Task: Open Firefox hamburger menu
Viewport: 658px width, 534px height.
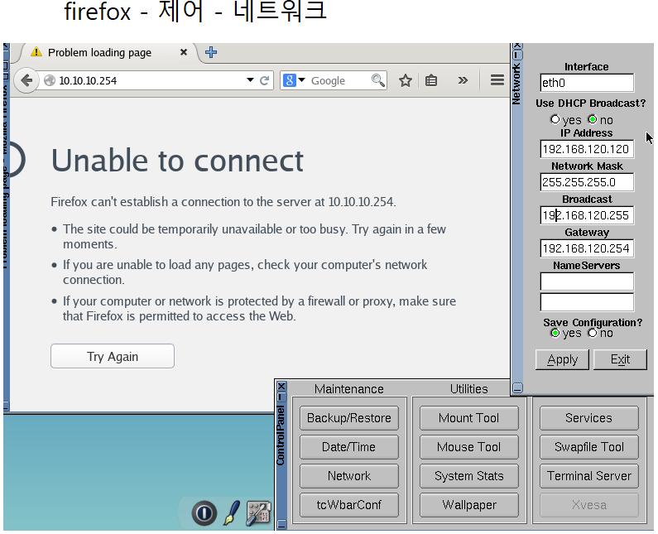Action: [x=497, y=80]
